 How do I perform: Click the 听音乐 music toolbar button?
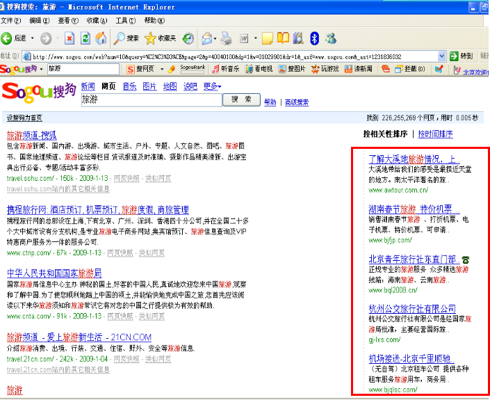[225, 69]
